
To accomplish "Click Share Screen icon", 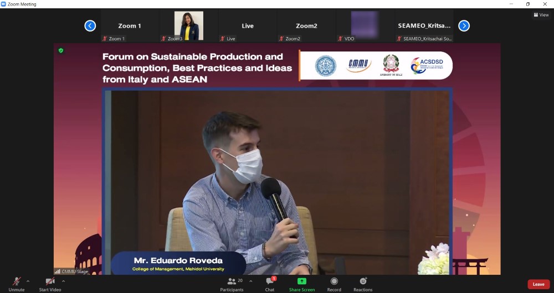I will click(302, 282).
